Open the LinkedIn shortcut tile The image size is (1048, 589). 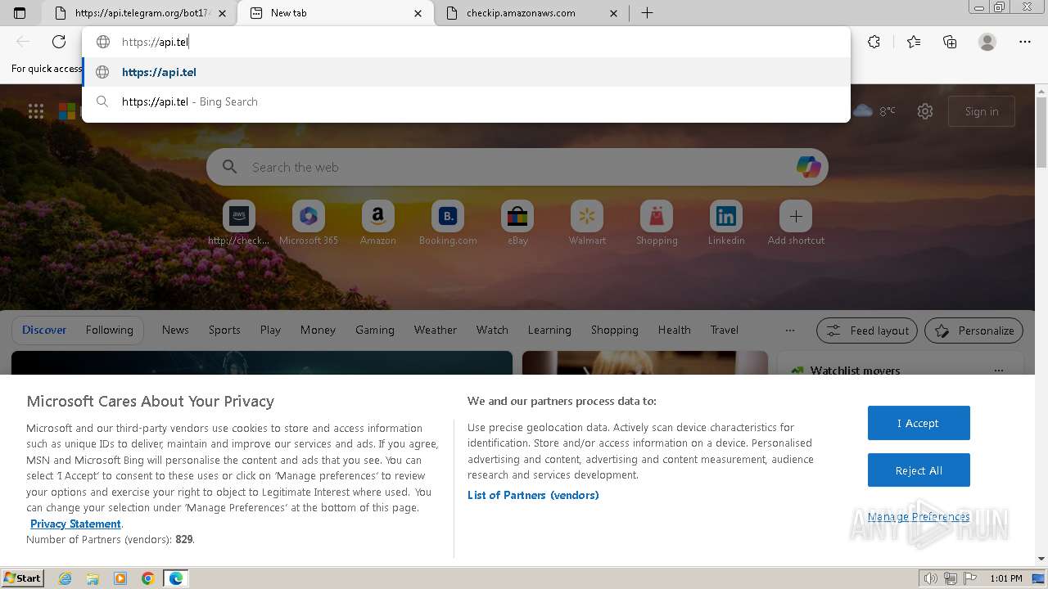726,223
